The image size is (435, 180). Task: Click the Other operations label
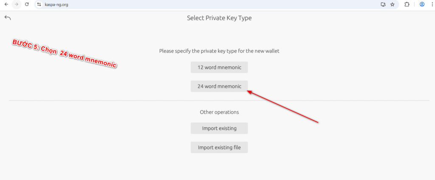[219, 112]
